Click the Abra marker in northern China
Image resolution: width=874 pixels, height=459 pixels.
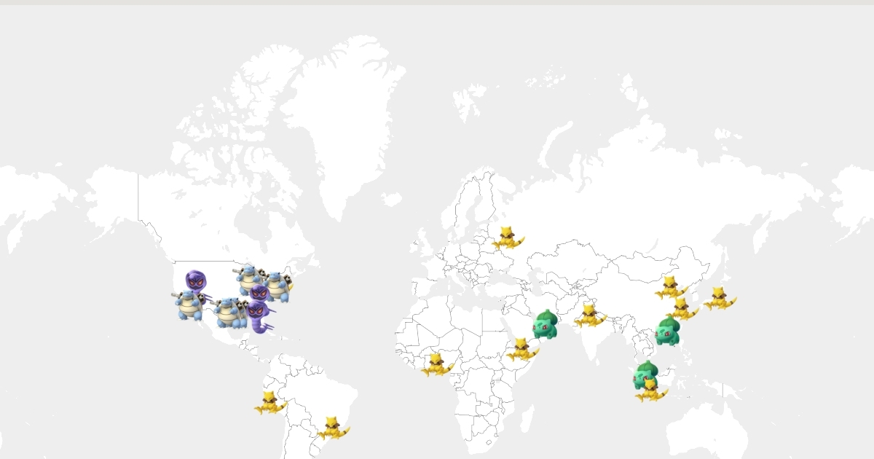tap(670, 287)
